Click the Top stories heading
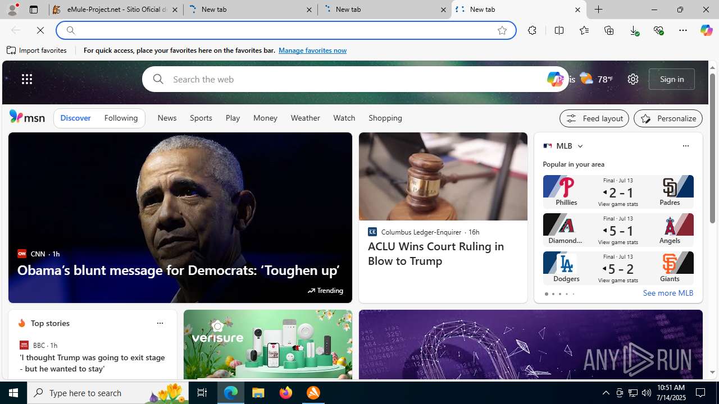719x404 pixels. click(50, 323)
